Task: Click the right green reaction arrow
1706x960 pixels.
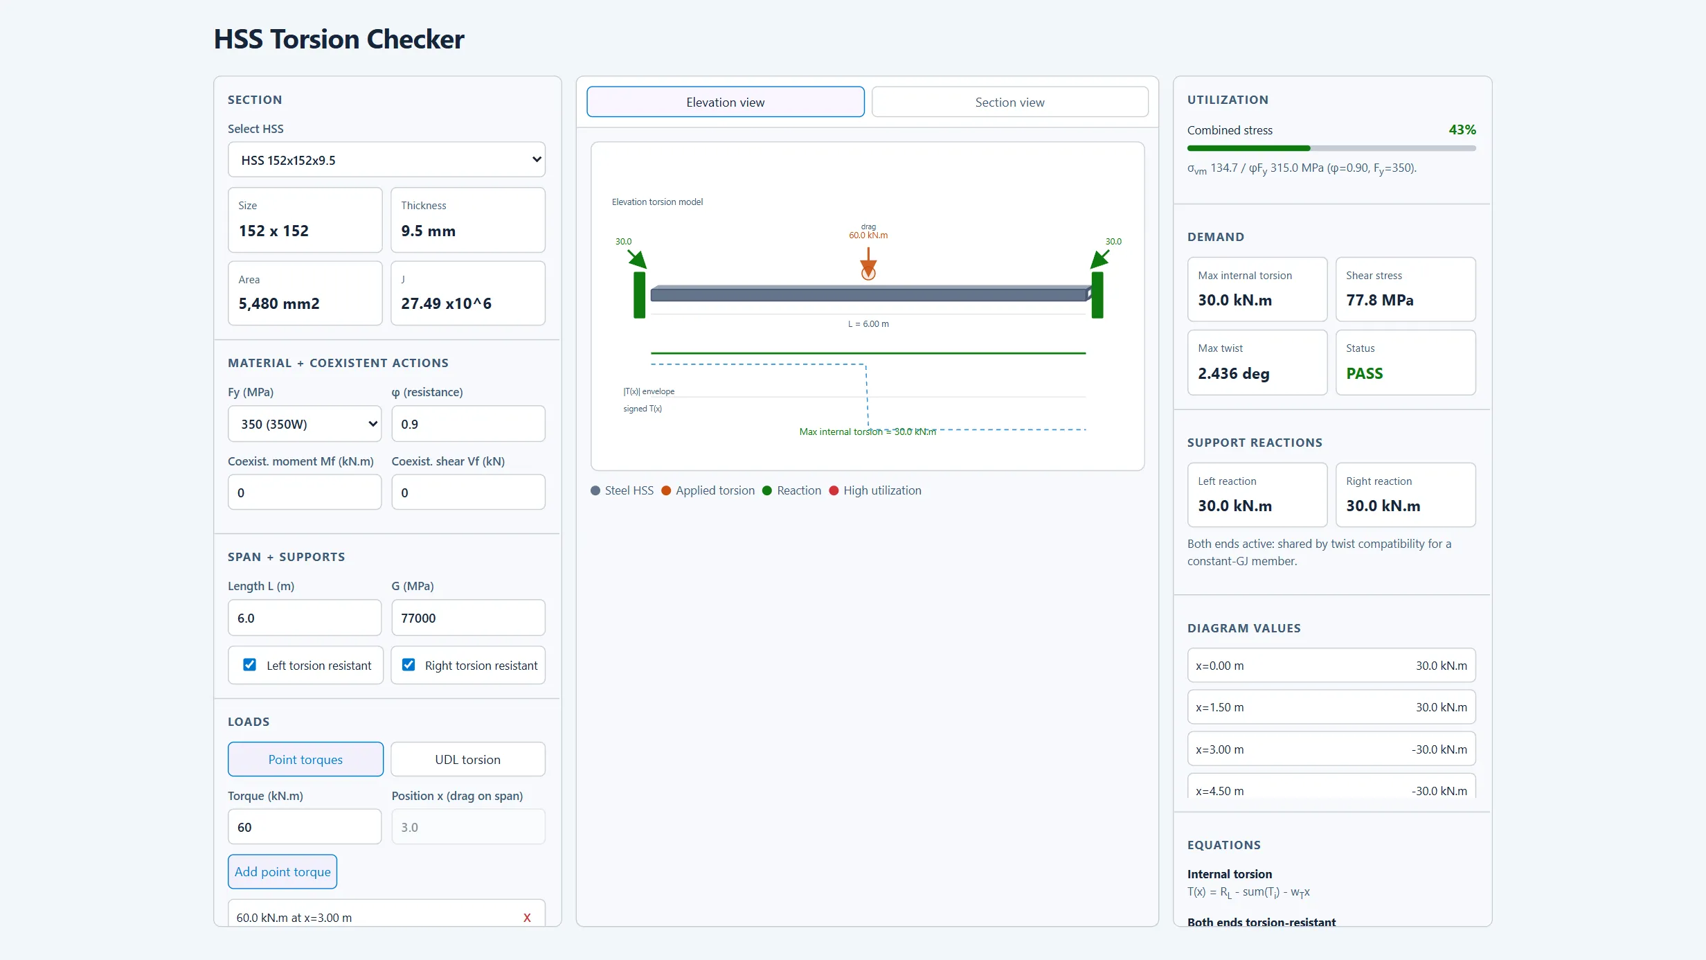Action: (1100, 258)
